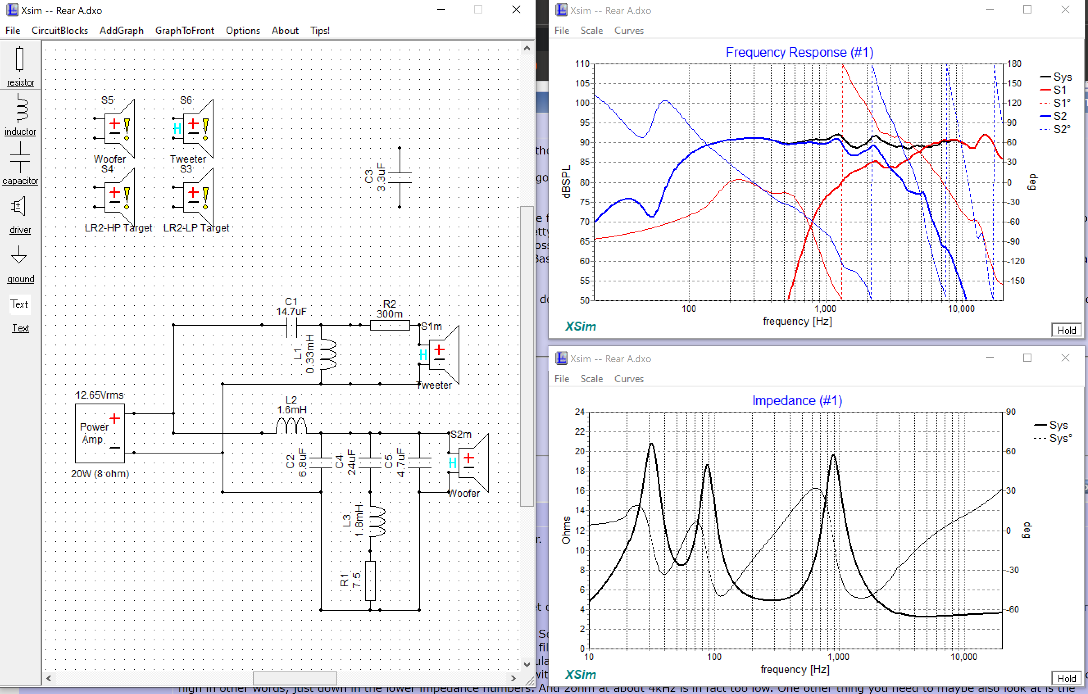Click Hold button in Impedance graph
The image size is (1088, 694).
coord(1066,678)
